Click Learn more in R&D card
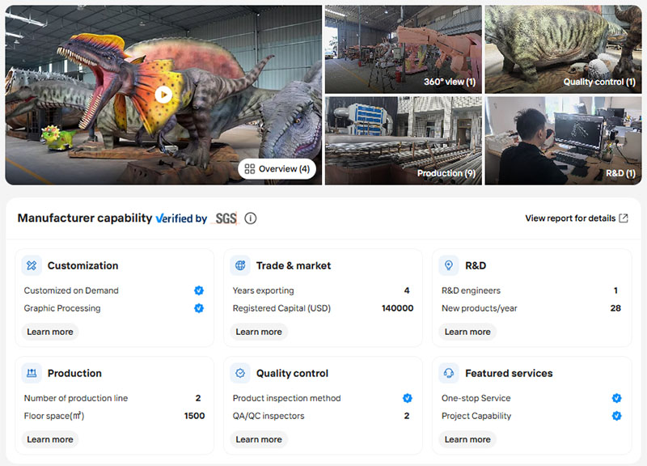Image resolution: width=647 pixels, height=466 pixels. tap(467, 332)
